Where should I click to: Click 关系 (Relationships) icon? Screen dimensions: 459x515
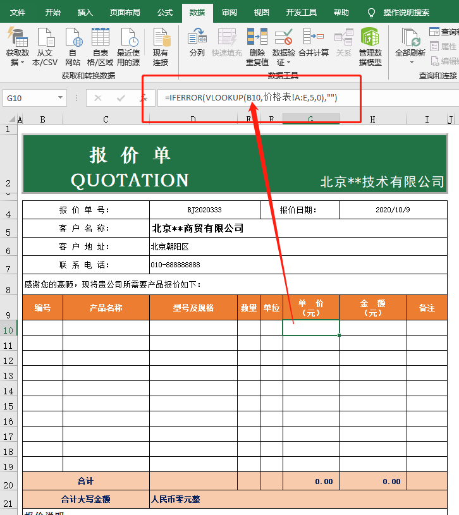(344, 42)
